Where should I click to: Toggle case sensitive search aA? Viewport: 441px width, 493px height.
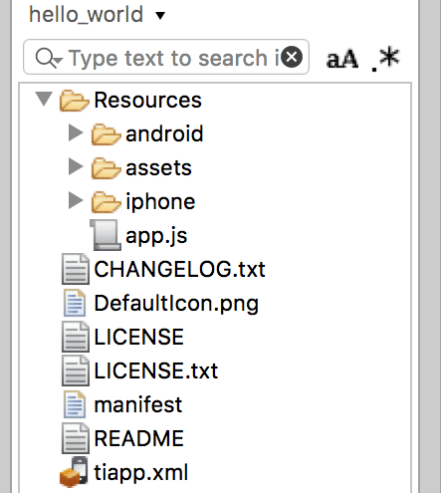(342, 59)
